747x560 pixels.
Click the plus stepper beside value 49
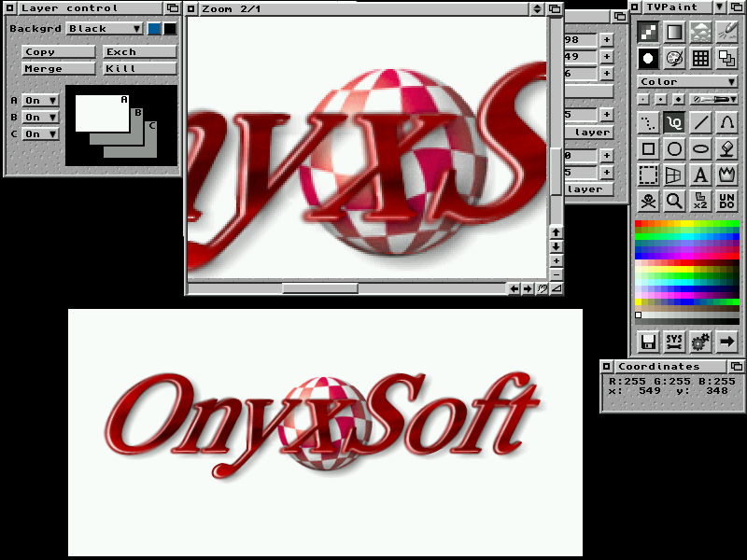point(606,57)
